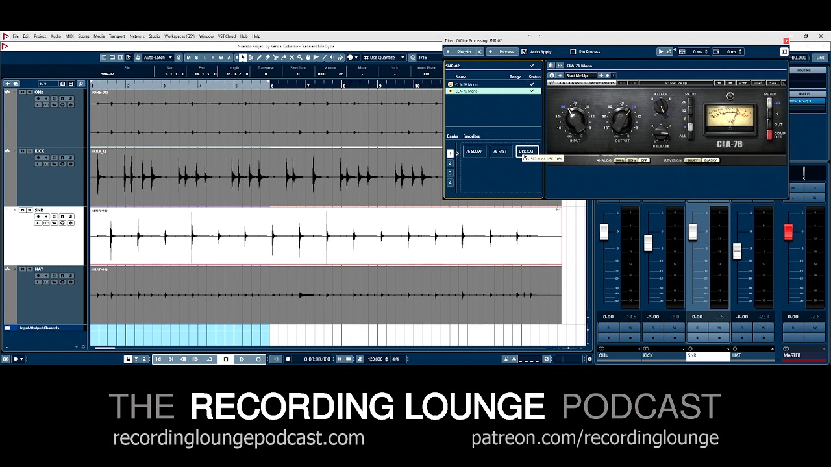The width and height of the screenshot is (831, 467).
Task: Go to previous marker in transport
Action: tap(158, 359)
